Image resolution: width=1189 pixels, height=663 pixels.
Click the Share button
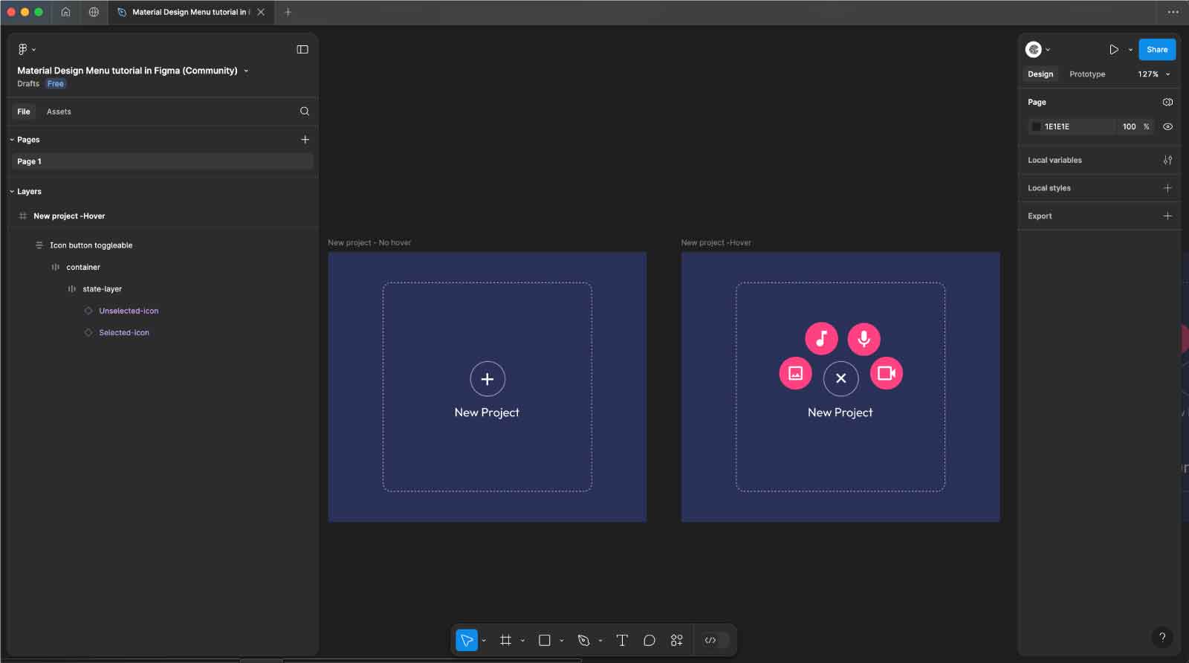1156,50
